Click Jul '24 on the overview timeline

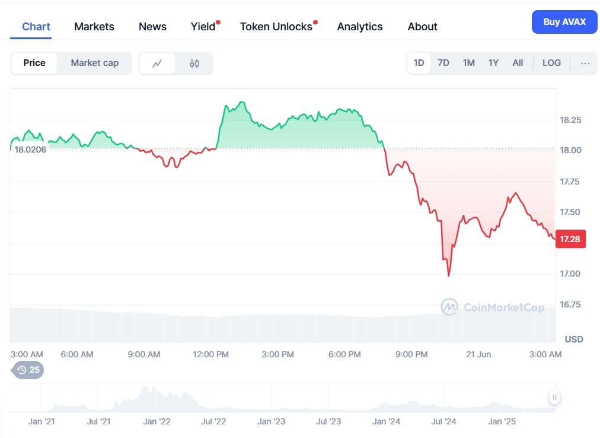click(x=443, y=421)
